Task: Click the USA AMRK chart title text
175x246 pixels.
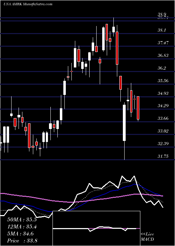Action: click(28, 4)
